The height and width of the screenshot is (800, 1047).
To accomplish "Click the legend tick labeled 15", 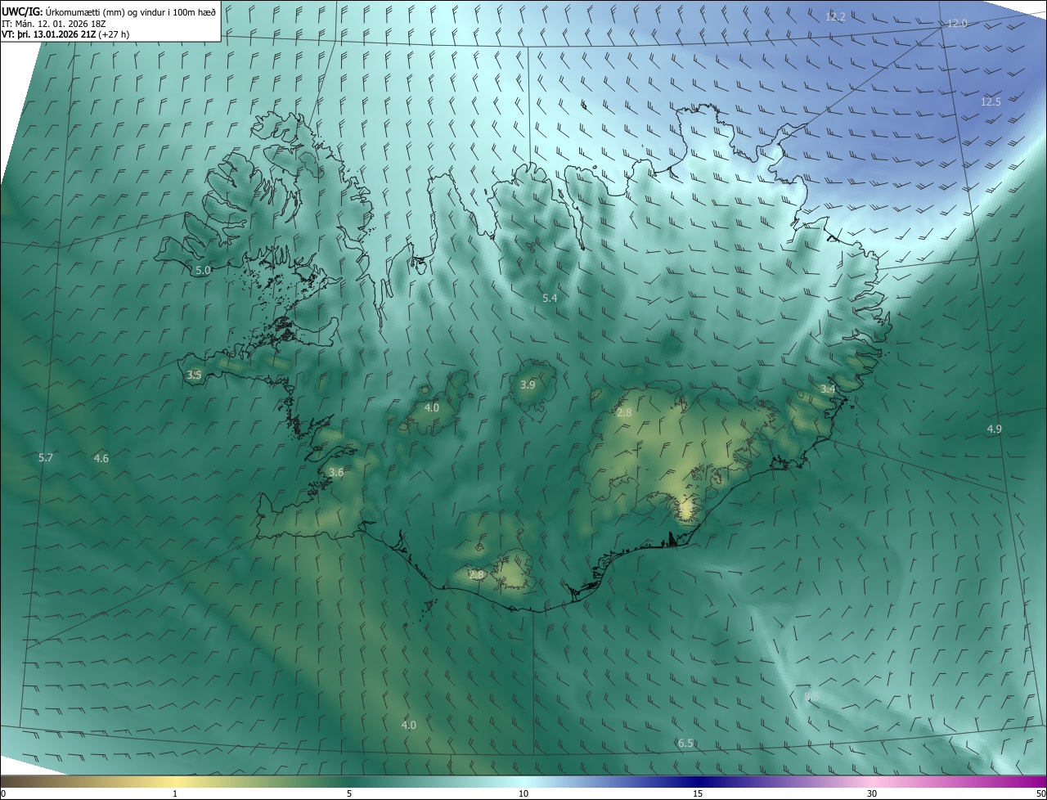I will pyautogui.click(x=698, y=793).
